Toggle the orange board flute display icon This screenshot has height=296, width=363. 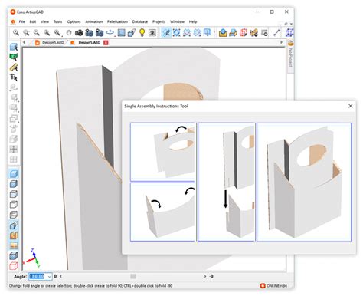click(14, 235)
